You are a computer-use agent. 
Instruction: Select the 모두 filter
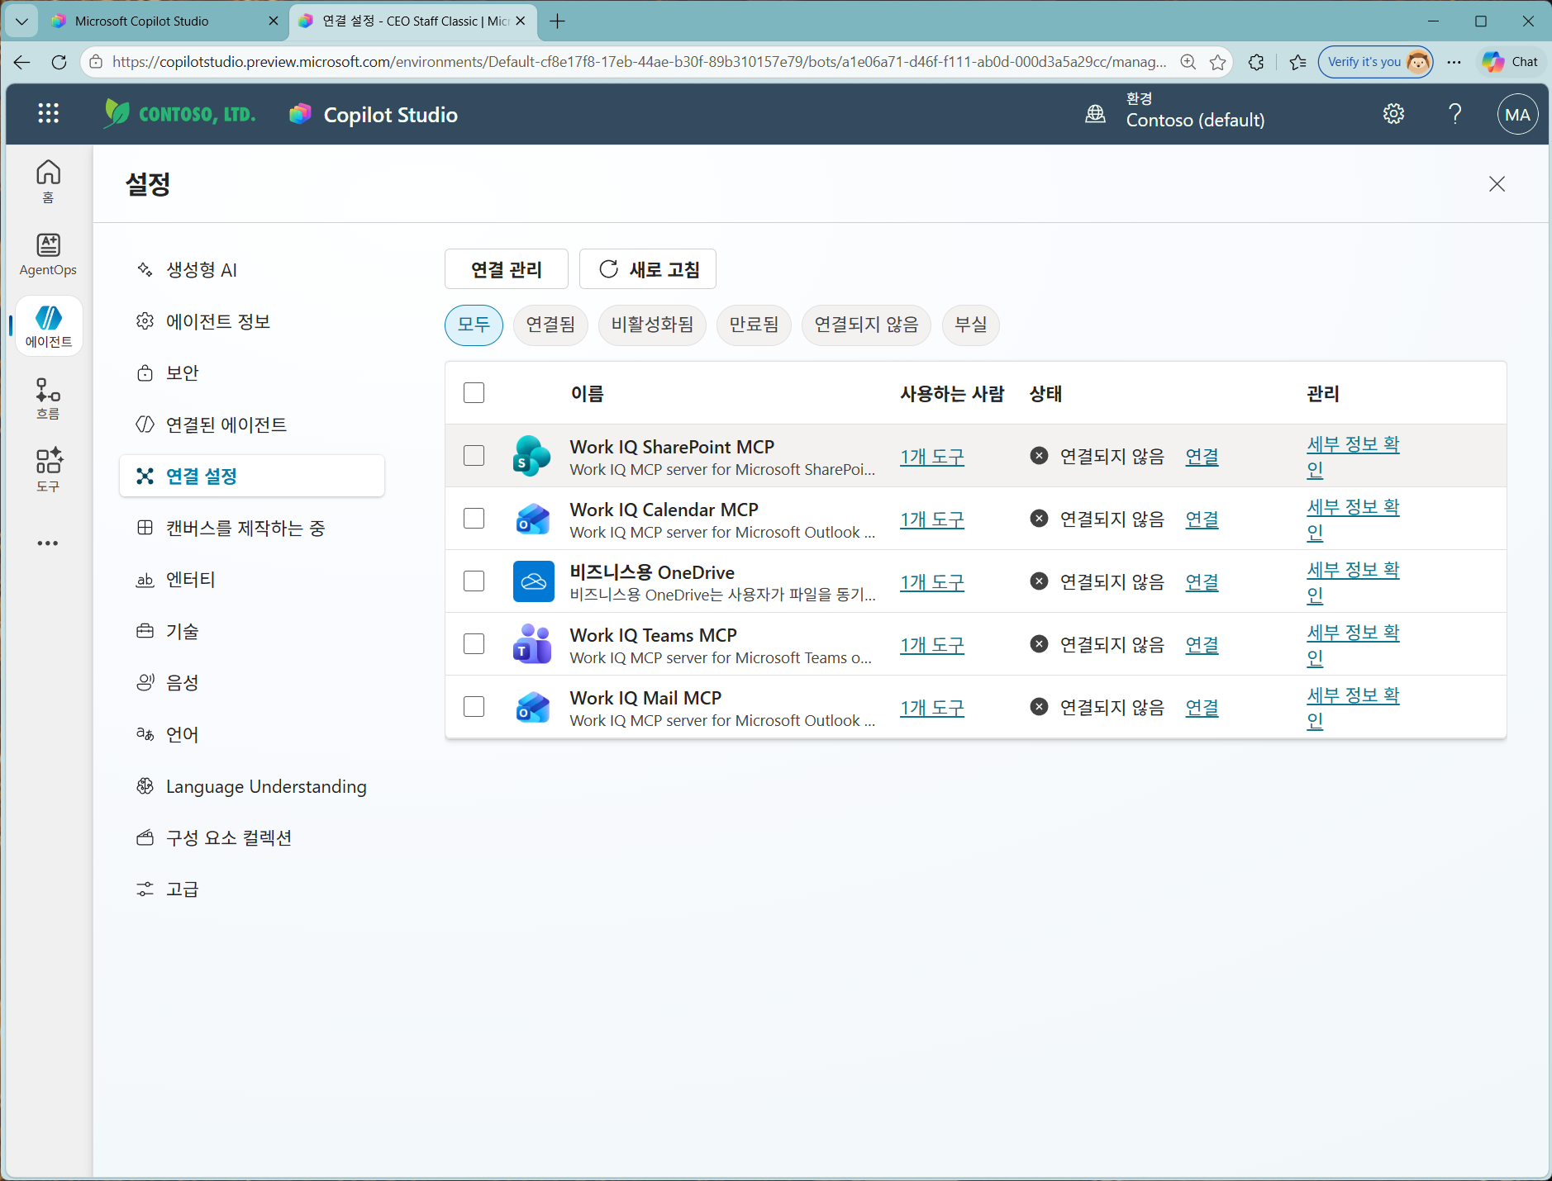pyautogui.click(x=474, y=325)
